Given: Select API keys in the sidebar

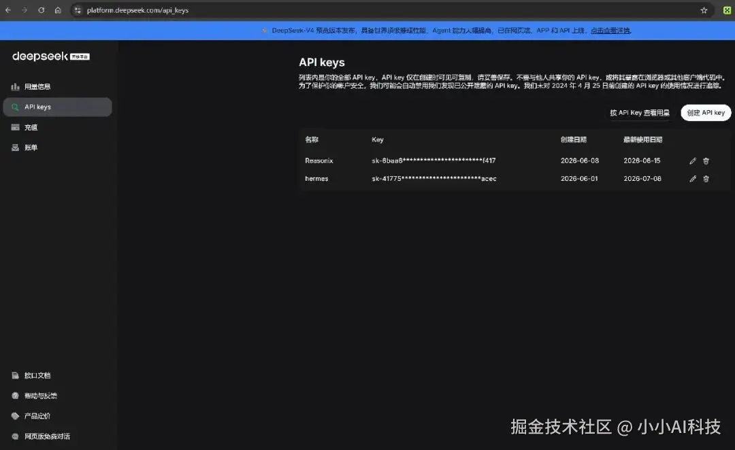Looking at the screenshot, I should point(57,107).
